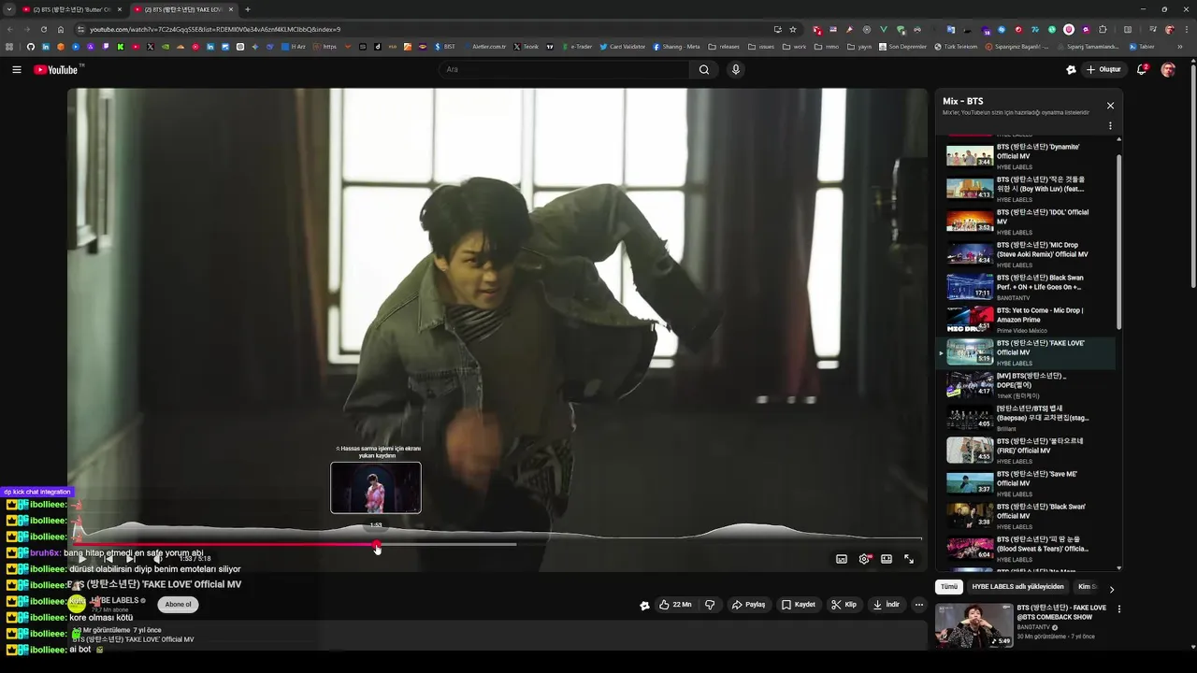This screenshot has height=673, width=1197.
Task: Open the account avatar menu
Action: pos(1168,70)
